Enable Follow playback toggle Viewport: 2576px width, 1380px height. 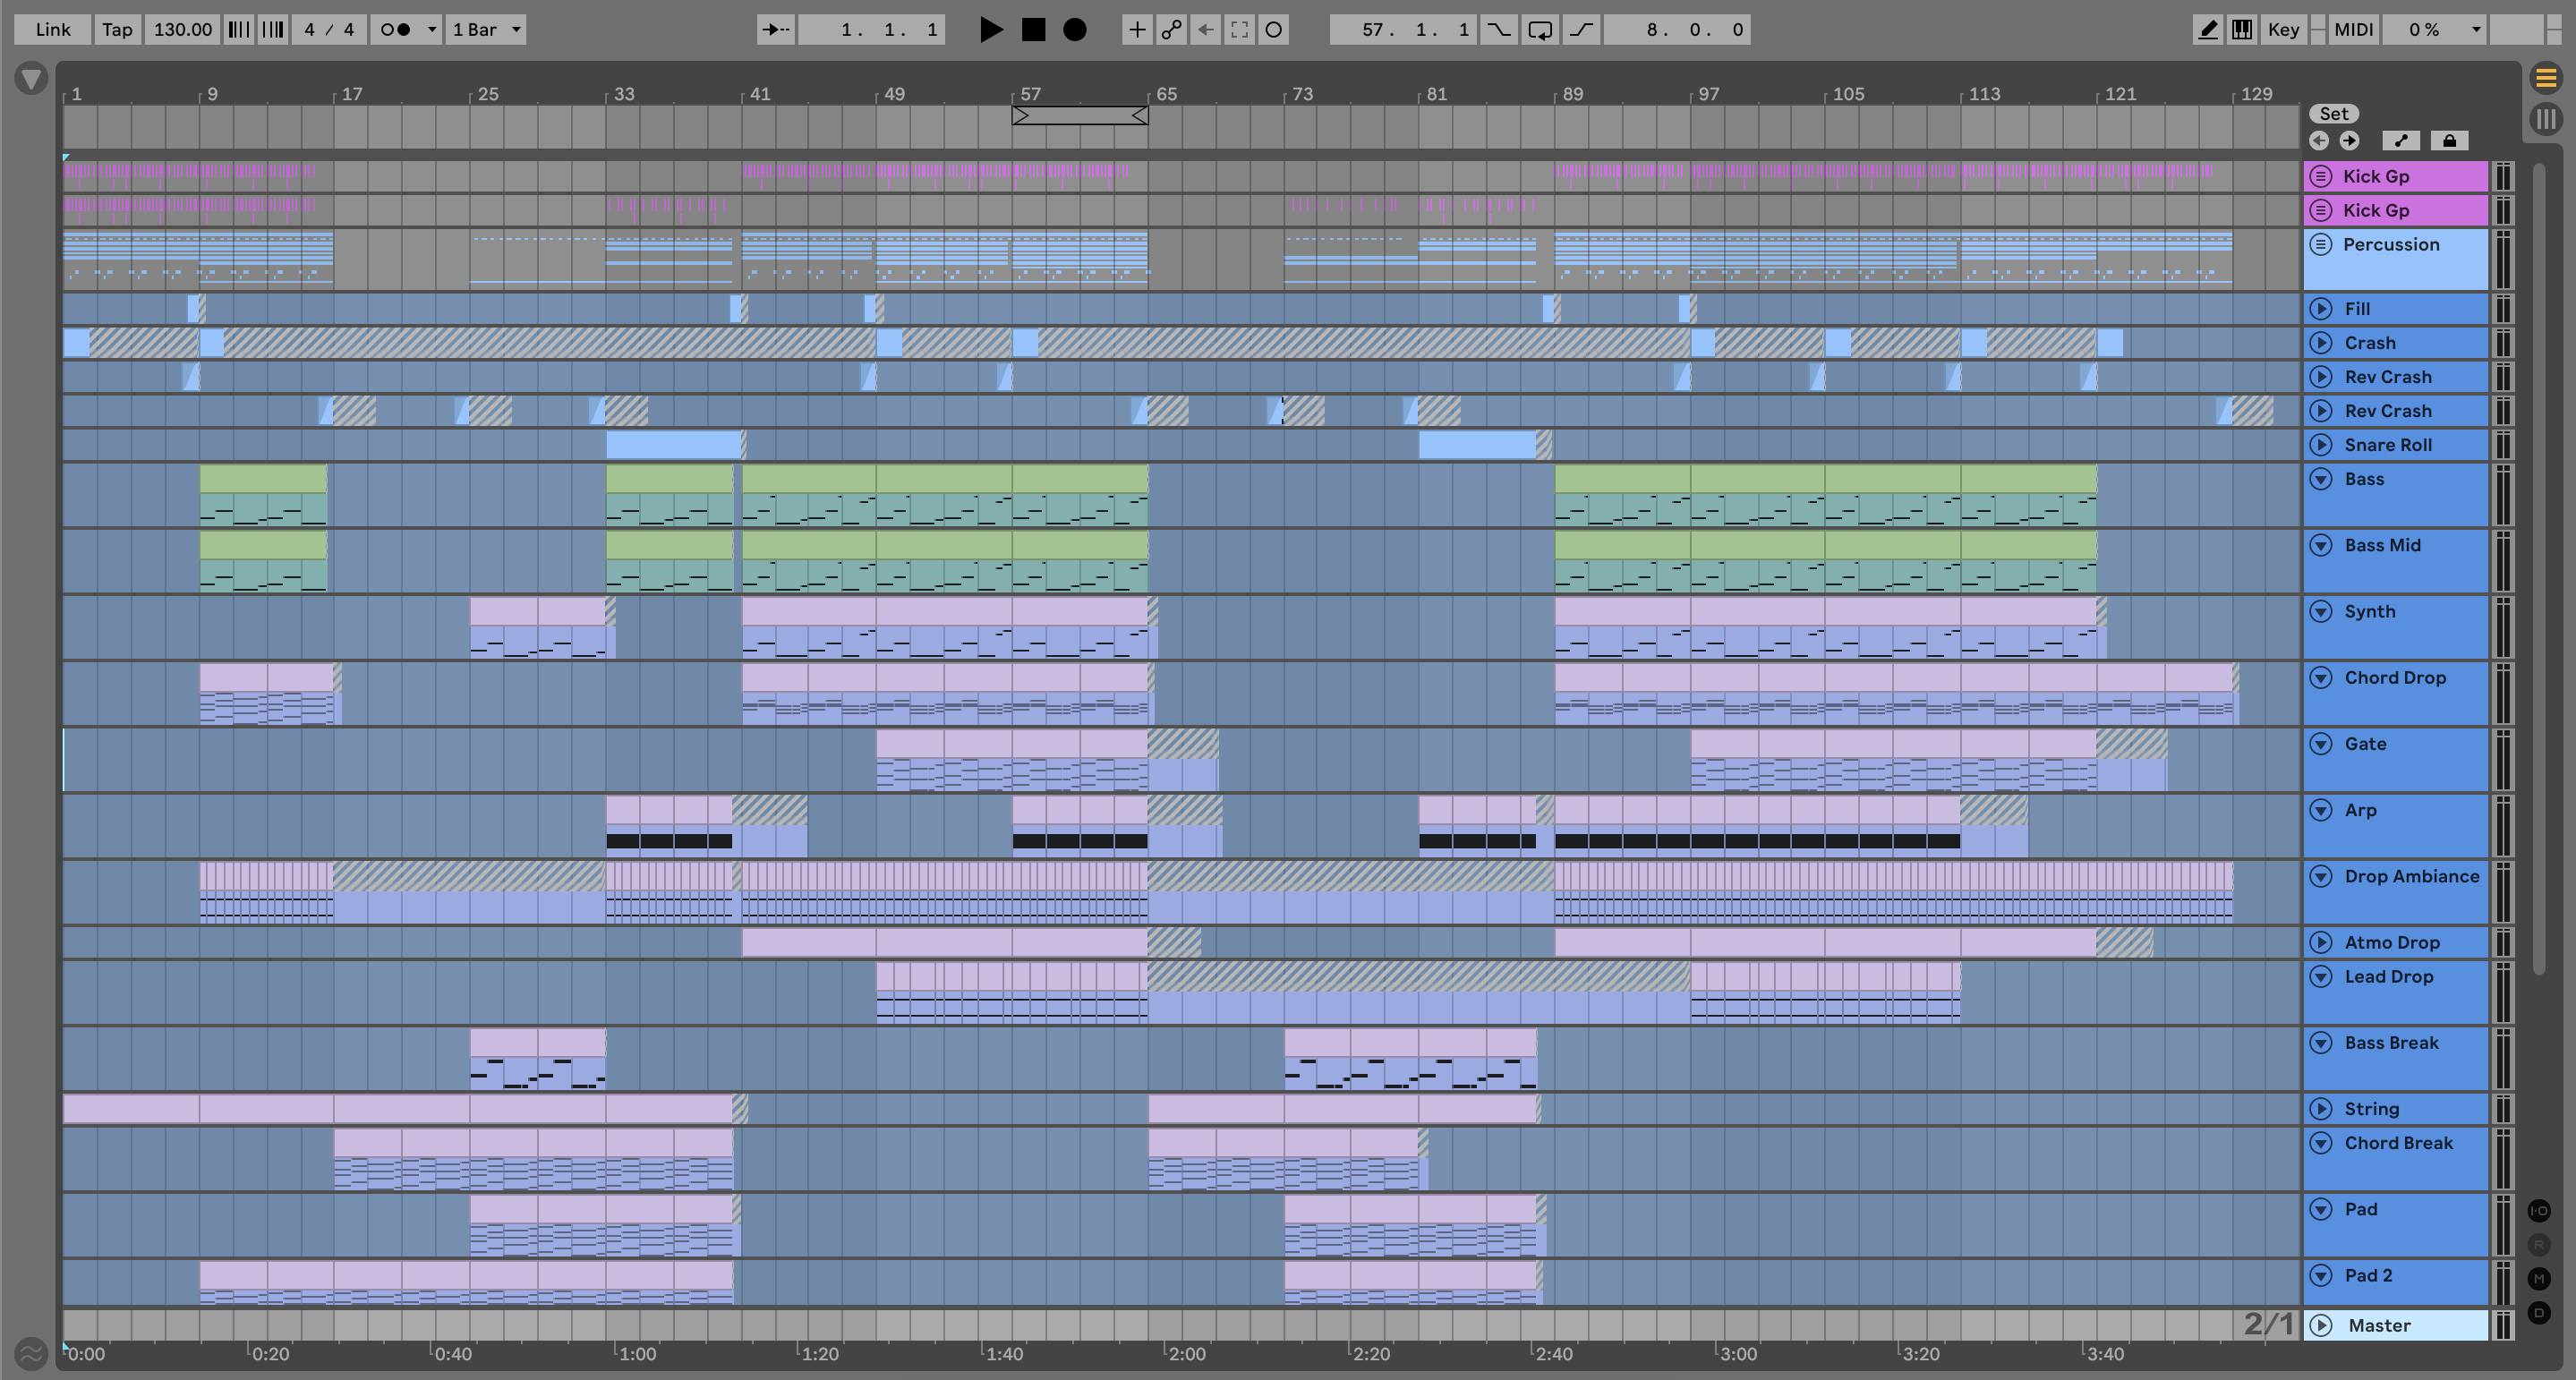[776, 30]
